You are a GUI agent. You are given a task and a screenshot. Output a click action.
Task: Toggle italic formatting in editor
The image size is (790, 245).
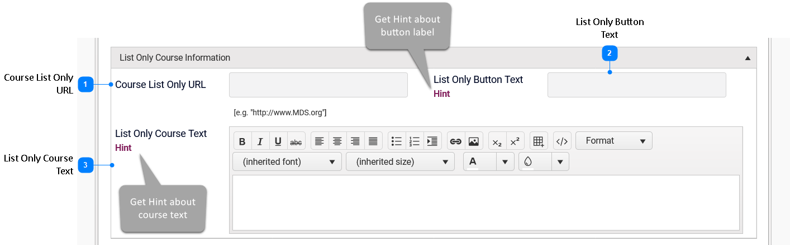260,141
